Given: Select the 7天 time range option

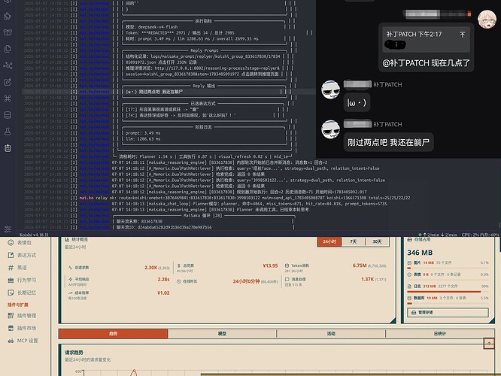Looking at the screenshot, I should [353, 241].
